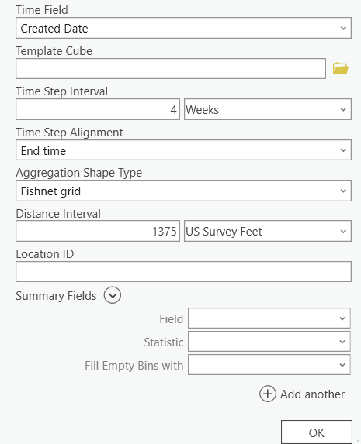Viewport: 361px width, 444px height.
Task: Browse for Template Cube with folder icon
Action: [x=340, y=68]
